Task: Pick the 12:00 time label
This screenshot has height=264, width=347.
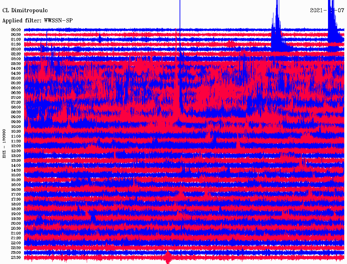Action: click(x=16, y=146)
